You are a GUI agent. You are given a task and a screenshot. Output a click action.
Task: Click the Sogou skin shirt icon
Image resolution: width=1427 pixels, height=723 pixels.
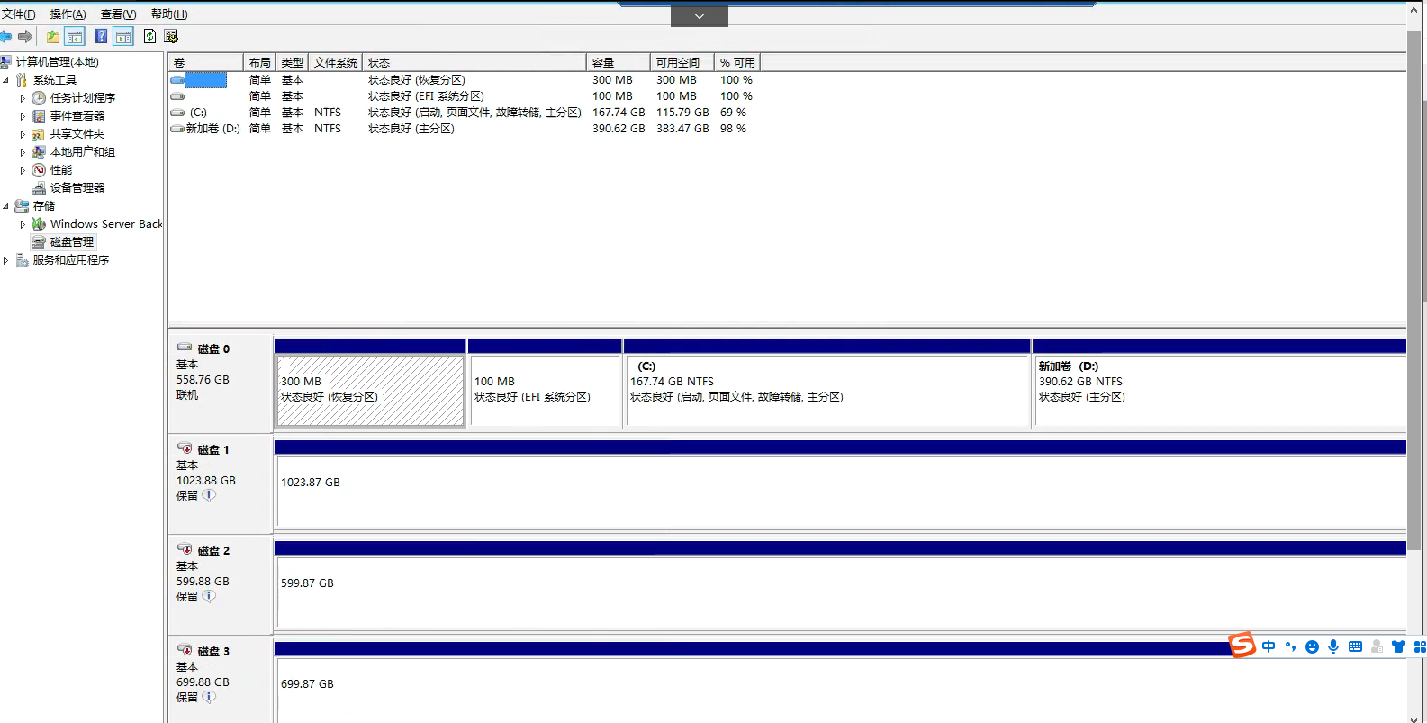click(1398, 646)
